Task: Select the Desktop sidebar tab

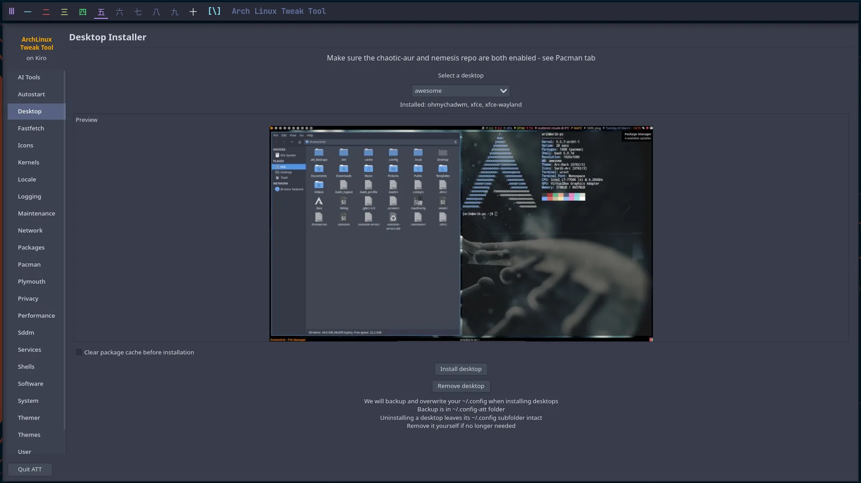Action: tap(36, 111)
